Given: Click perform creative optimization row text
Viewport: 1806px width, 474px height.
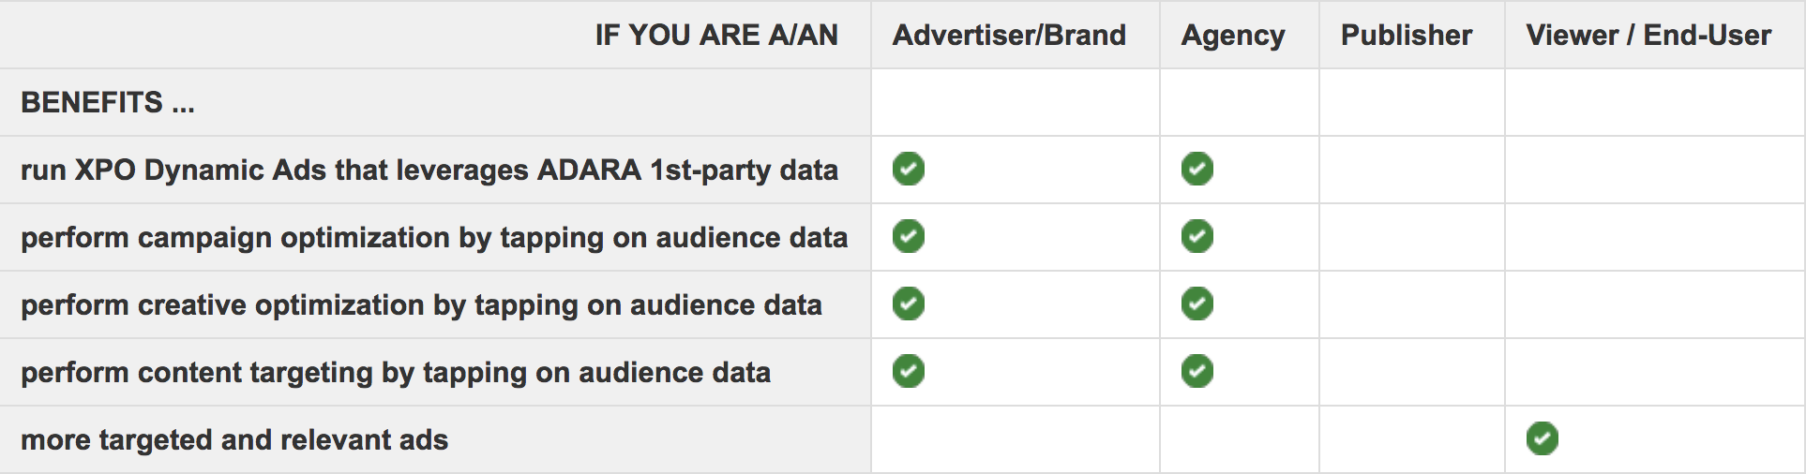Looking at the screenshot, I should coord(421,305).
